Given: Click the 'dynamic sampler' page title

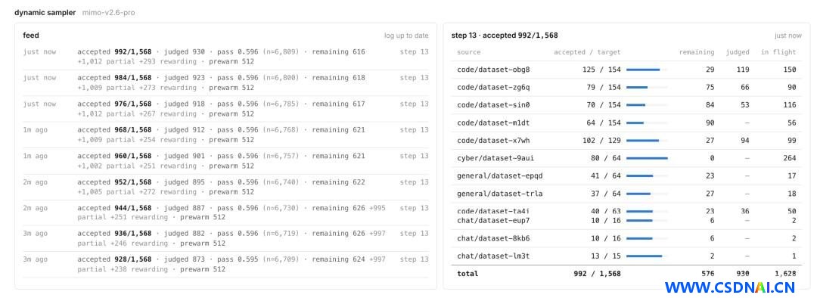Looking at the screenshot, I should (45, 12).
